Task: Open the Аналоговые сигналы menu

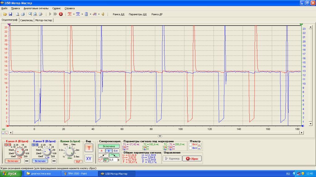Action: pos(36,8)
